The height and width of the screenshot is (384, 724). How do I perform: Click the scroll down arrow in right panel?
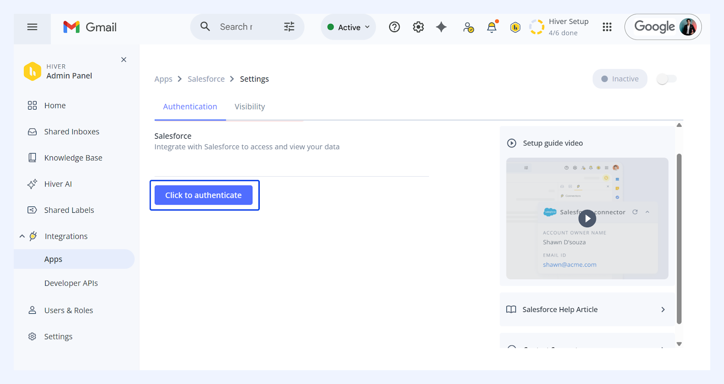[x=679, y=344]
